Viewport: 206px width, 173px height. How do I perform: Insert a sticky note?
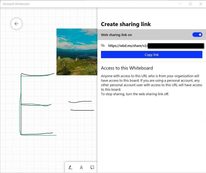(x=92, y=167)
